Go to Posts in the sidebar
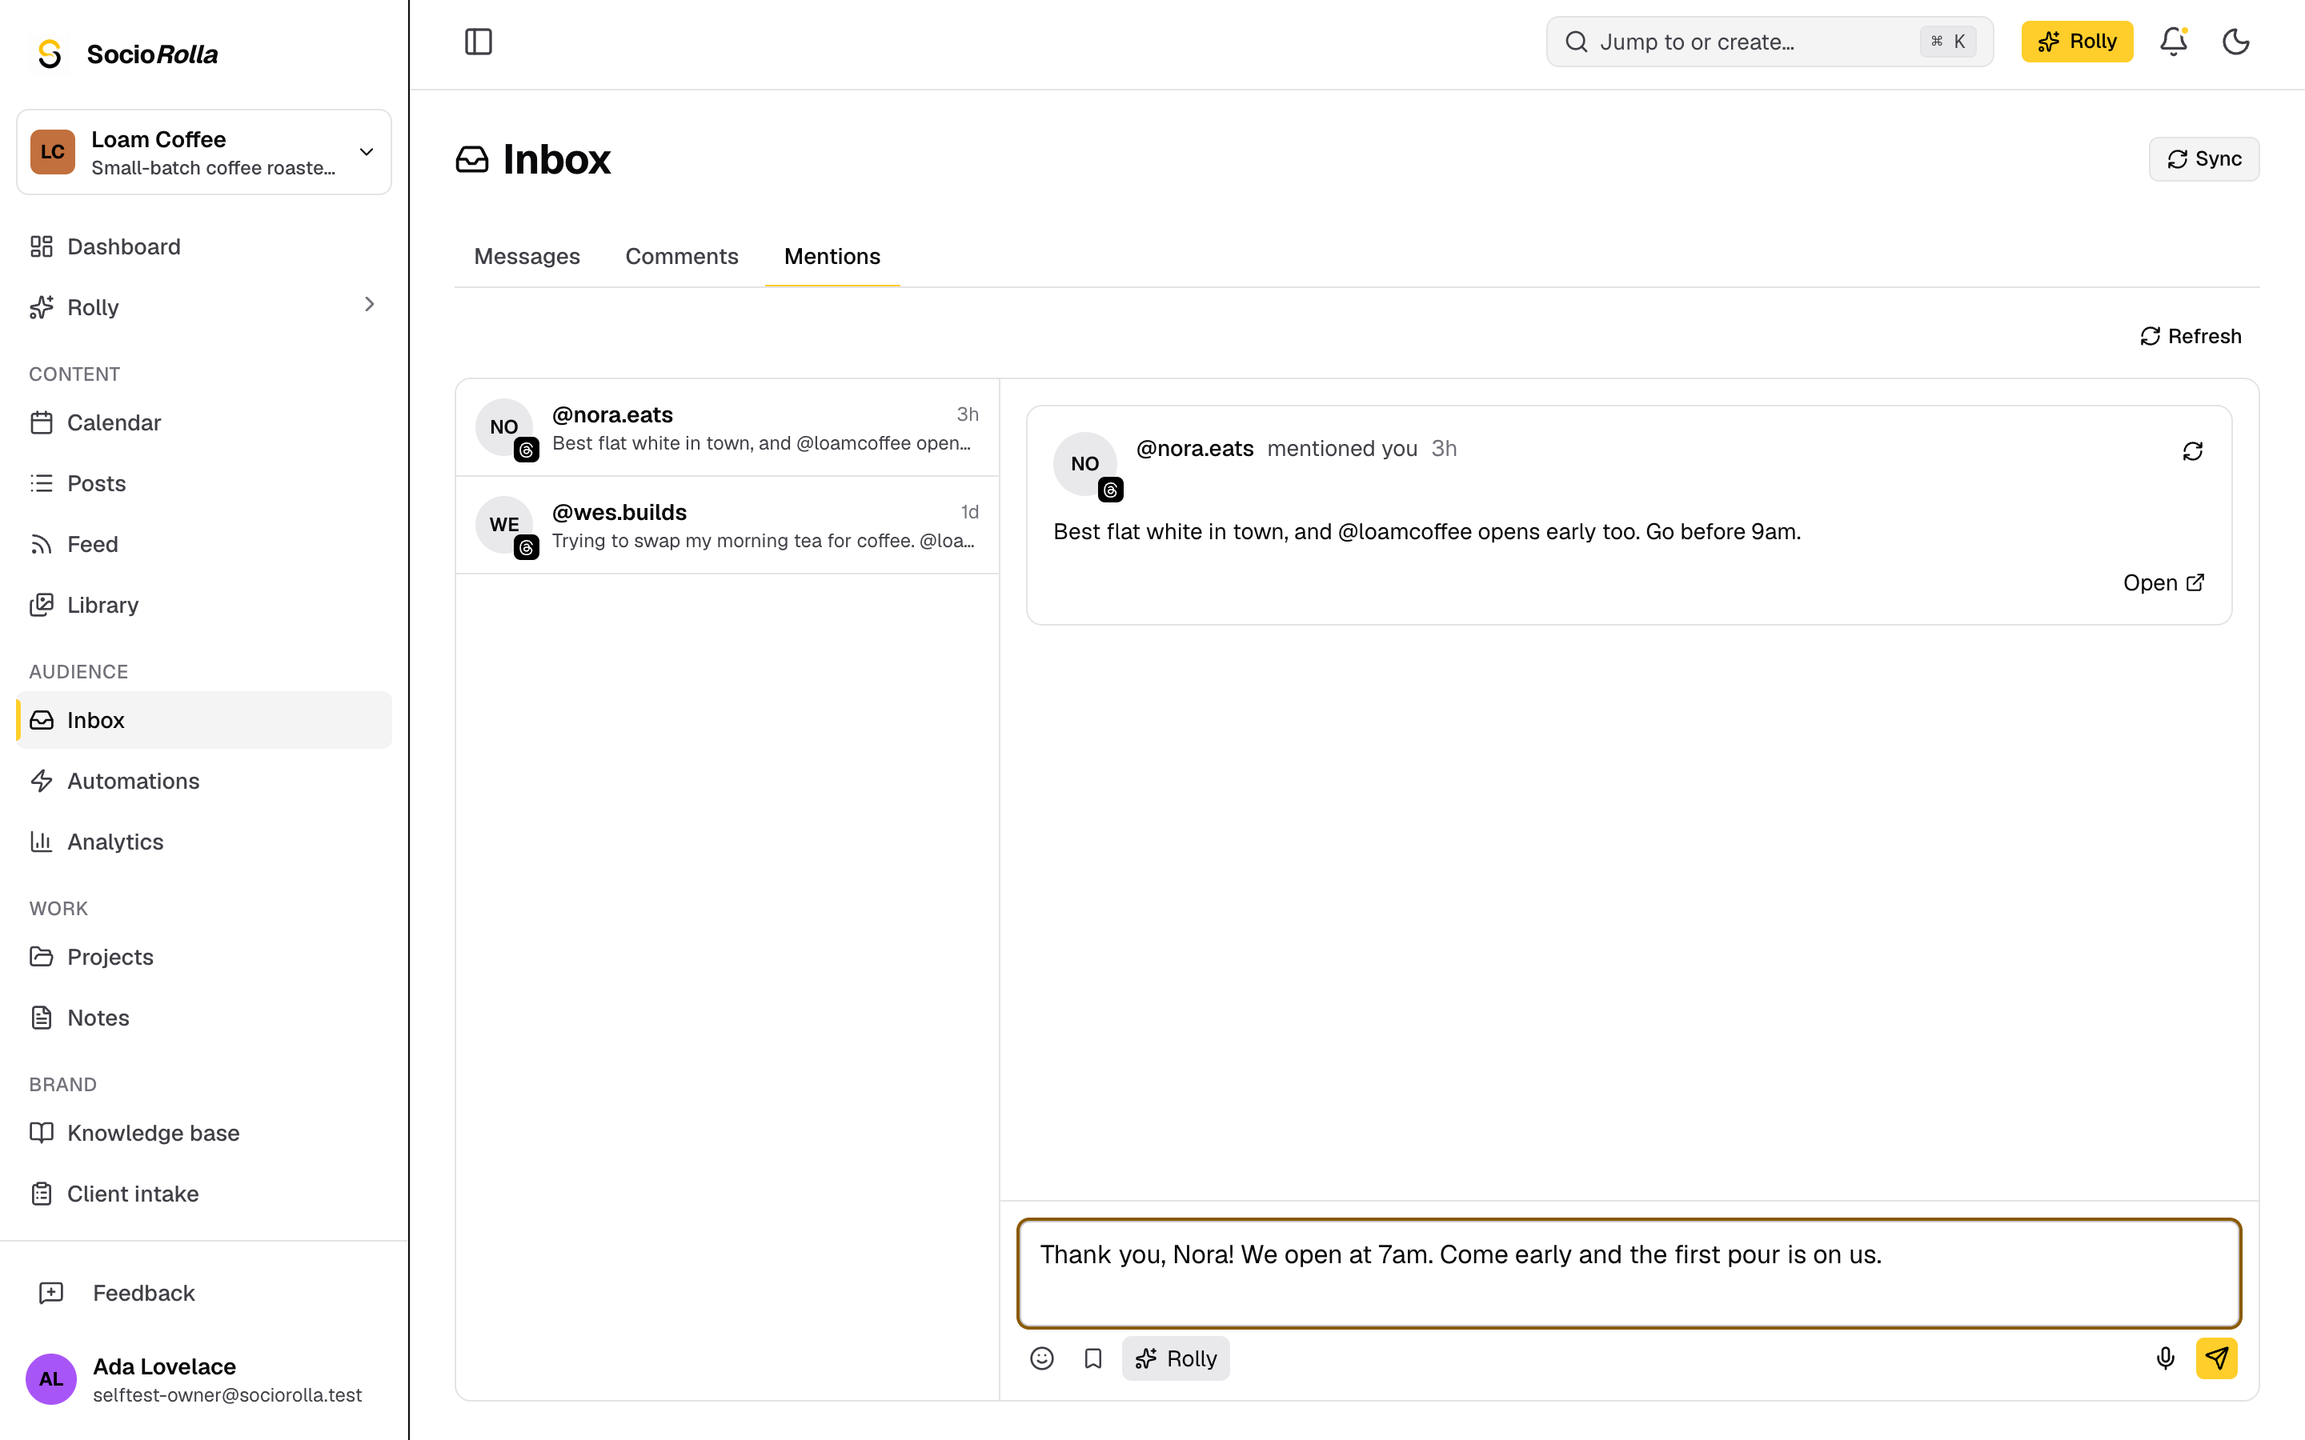 pyautogui.click(x=204, y=484)
